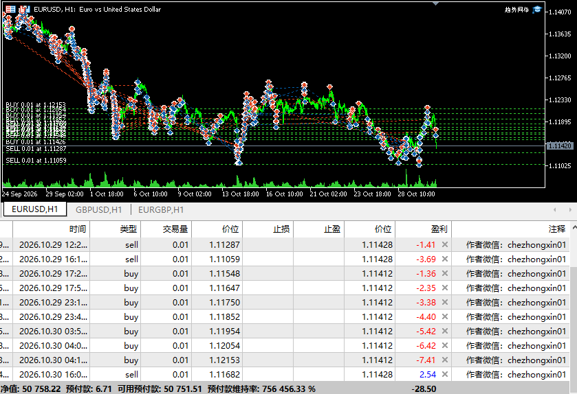This screenshot has height=394, width=577.
Task: Click the expert advisor graduation cap icon
Action: click(537, 10)
